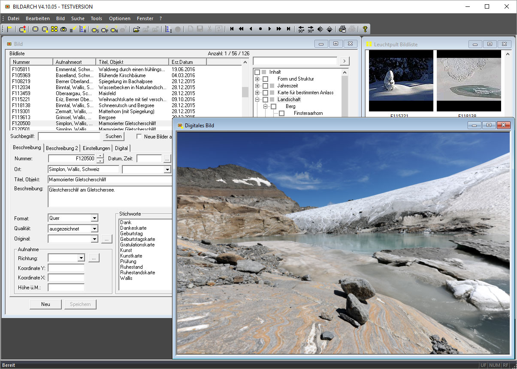Rotate image 90° left using toolbar icon
Viewport: 517px width, 369px height.
[301, 29]
